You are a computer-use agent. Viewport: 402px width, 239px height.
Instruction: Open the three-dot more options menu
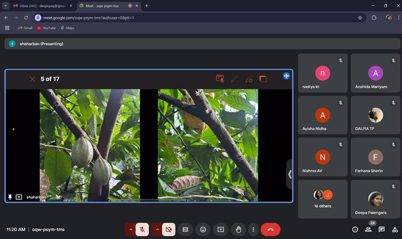pos(253,229)
